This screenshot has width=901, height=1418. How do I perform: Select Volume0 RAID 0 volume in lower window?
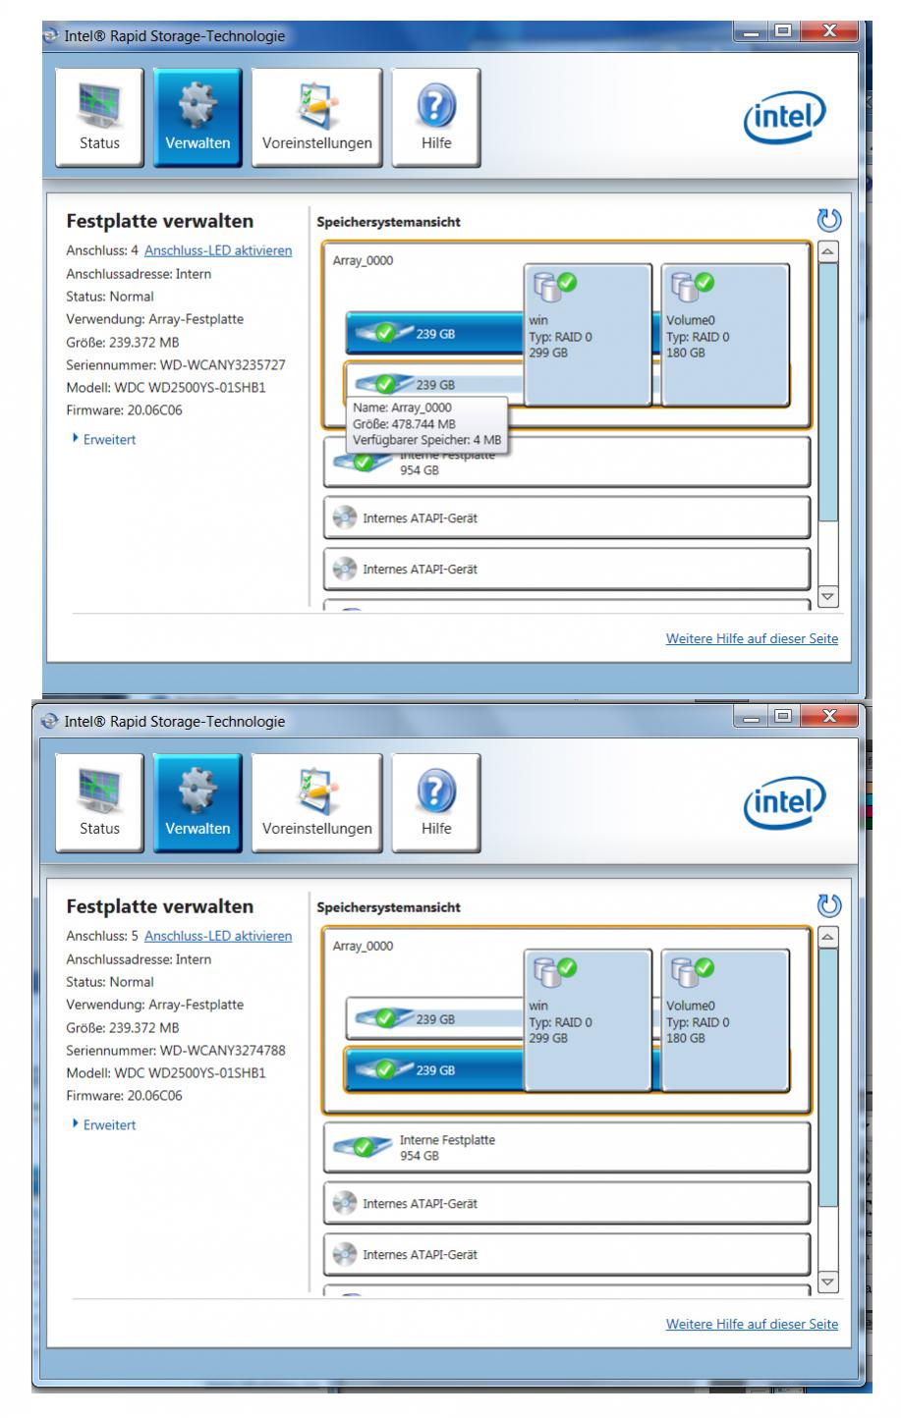click(725, 1019)
